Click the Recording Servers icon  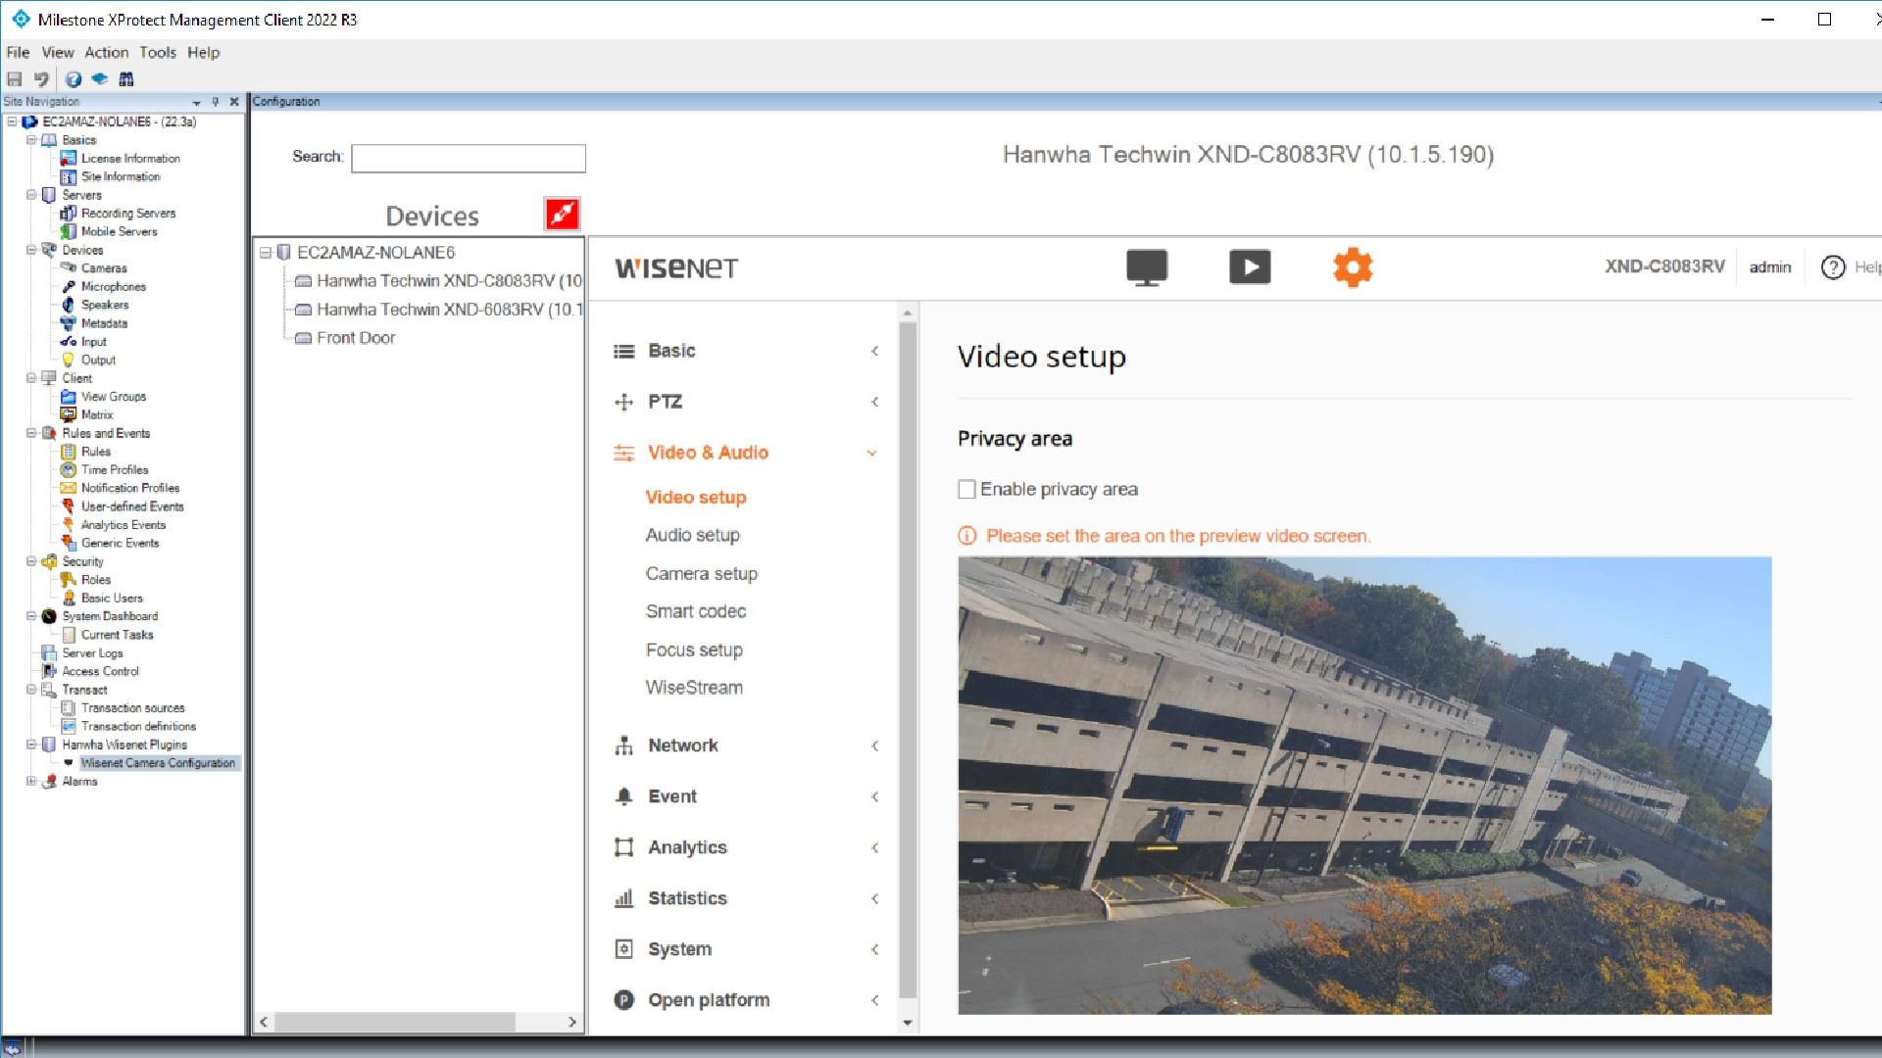pos(69,213)
